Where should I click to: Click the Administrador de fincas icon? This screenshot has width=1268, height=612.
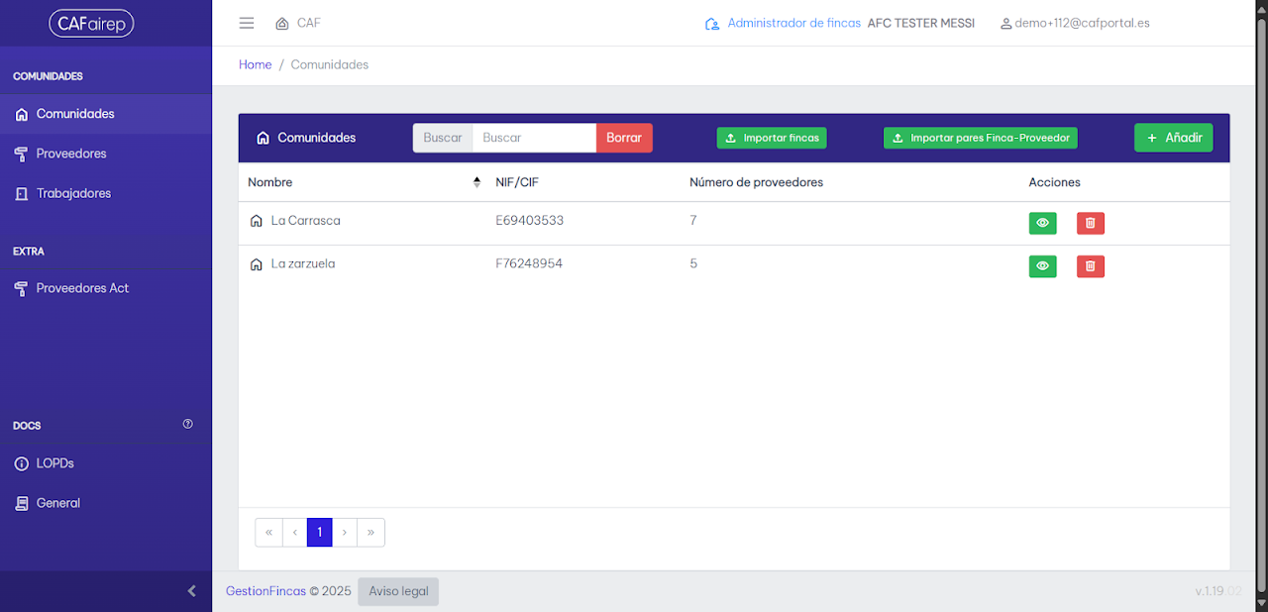coord(711,23)
